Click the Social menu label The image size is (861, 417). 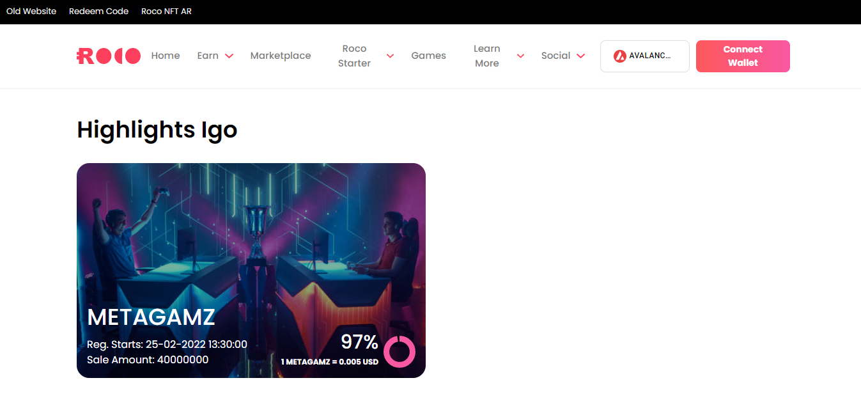click(555, 56)
